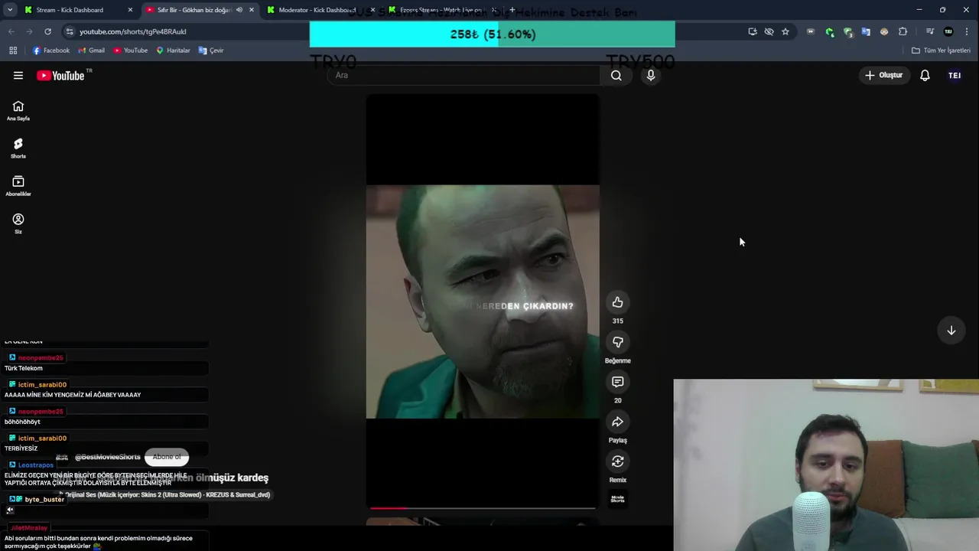Click chat username neonpembe25 above Türk Telekom
979x551 pixels.
41,357
